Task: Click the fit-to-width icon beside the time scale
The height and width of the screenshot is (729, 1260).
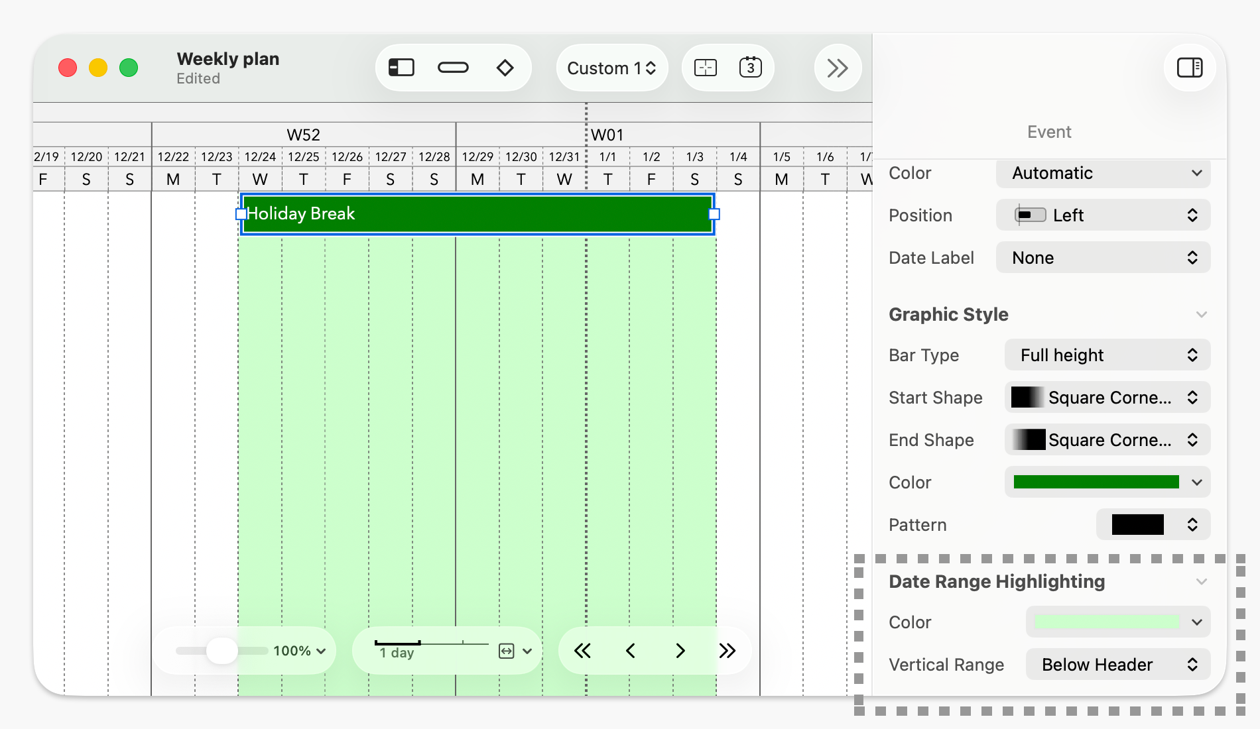Action: [x=506, y=651]
